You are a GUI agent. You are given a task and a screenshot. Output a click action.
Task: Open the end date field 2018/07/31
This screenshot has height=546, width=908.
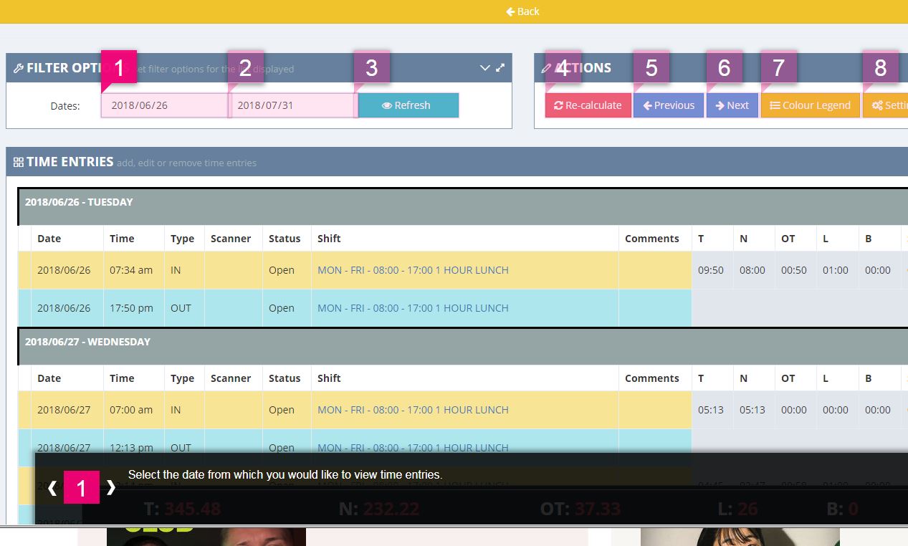[292, 105]
